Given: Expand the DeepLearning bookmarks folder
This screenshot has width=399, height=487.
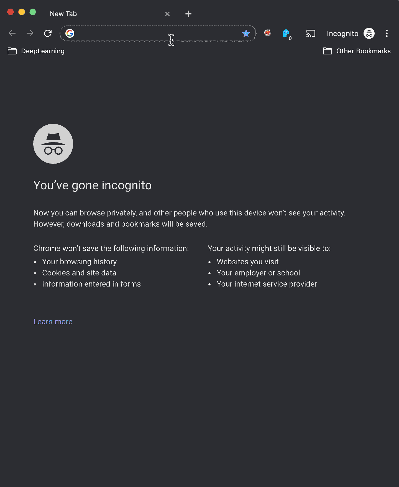Looking at the screenshot, I should (x=36, y=51).
